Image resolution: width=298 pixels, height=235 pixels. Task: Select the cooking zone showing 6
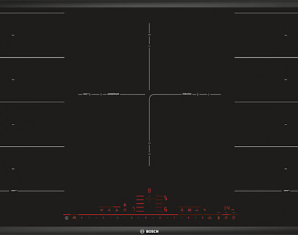165,210
